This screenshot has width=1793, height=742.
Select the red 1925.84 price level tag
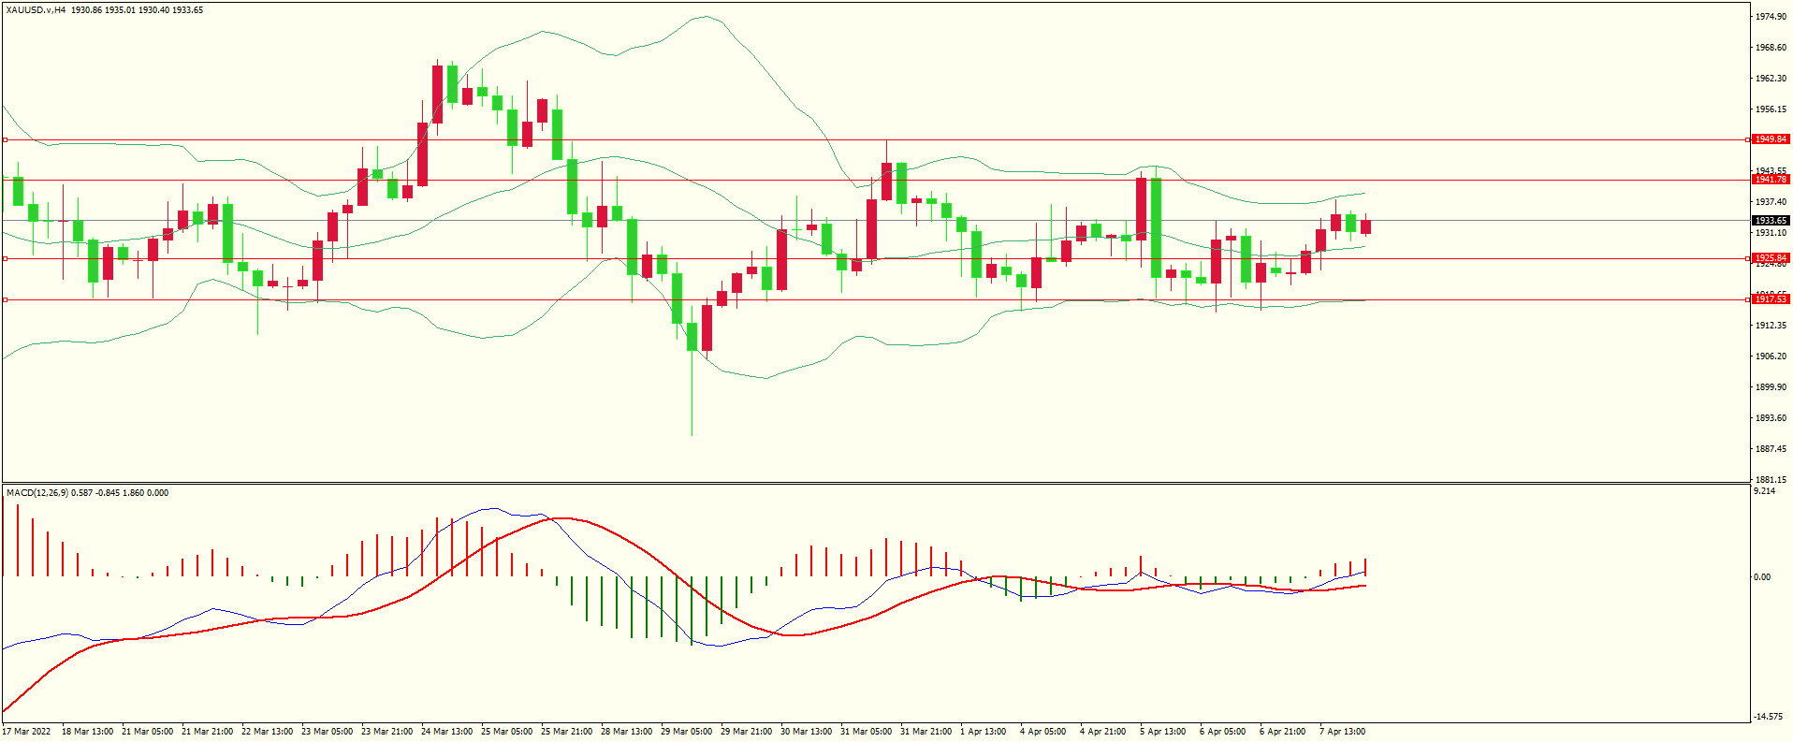tap(1770, 258)
